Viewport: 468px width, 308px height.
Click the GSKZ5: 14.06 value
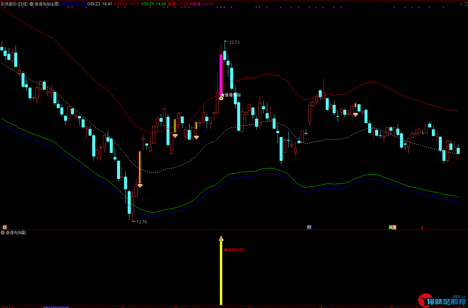[154, 4]
